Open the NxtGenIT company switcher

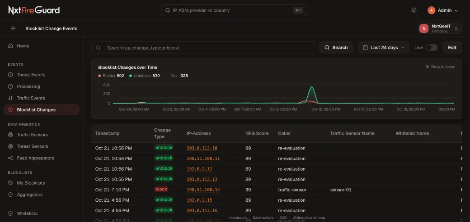pyautogui.click(x=440, y=29)
